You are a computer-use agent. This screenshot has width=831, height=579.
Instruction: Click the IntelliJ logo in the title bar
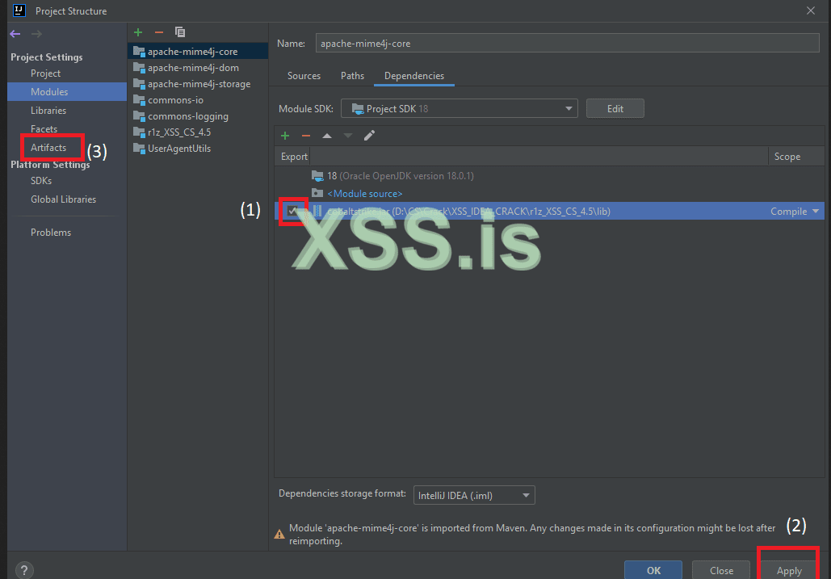[19, 10]
